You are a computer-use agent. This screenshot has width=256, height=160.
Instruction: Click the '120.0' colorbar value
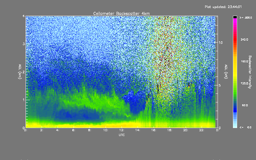pos(244,83)
